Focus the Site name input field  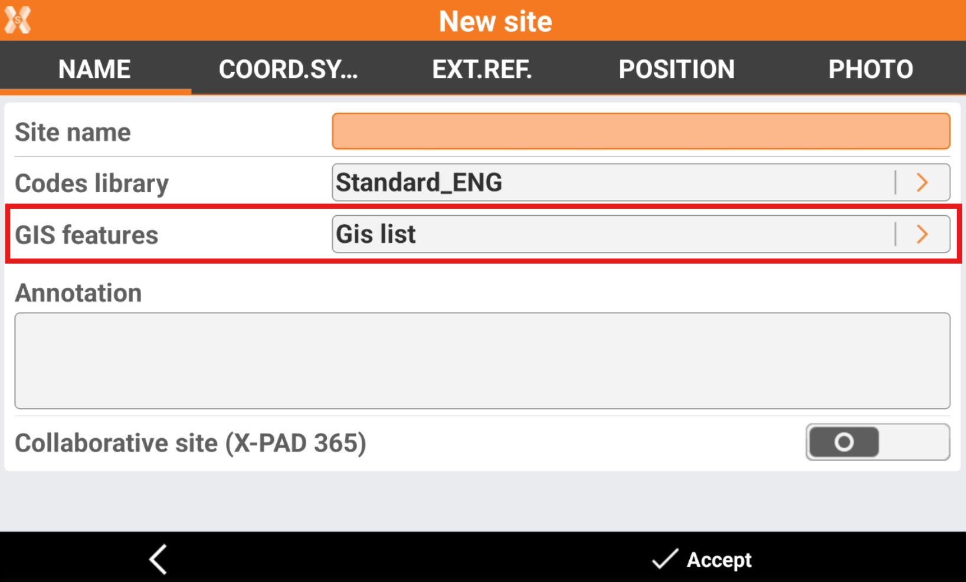pyautogui.click(x=640, y=131)
